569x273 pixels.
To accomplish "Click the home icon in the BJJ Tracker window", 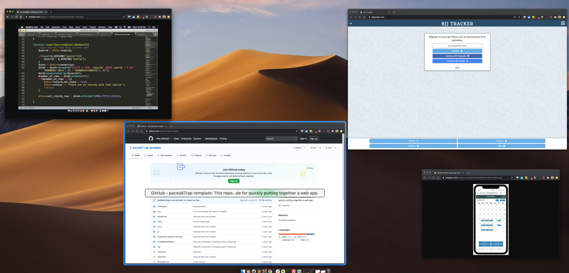I will coord(364,17).
